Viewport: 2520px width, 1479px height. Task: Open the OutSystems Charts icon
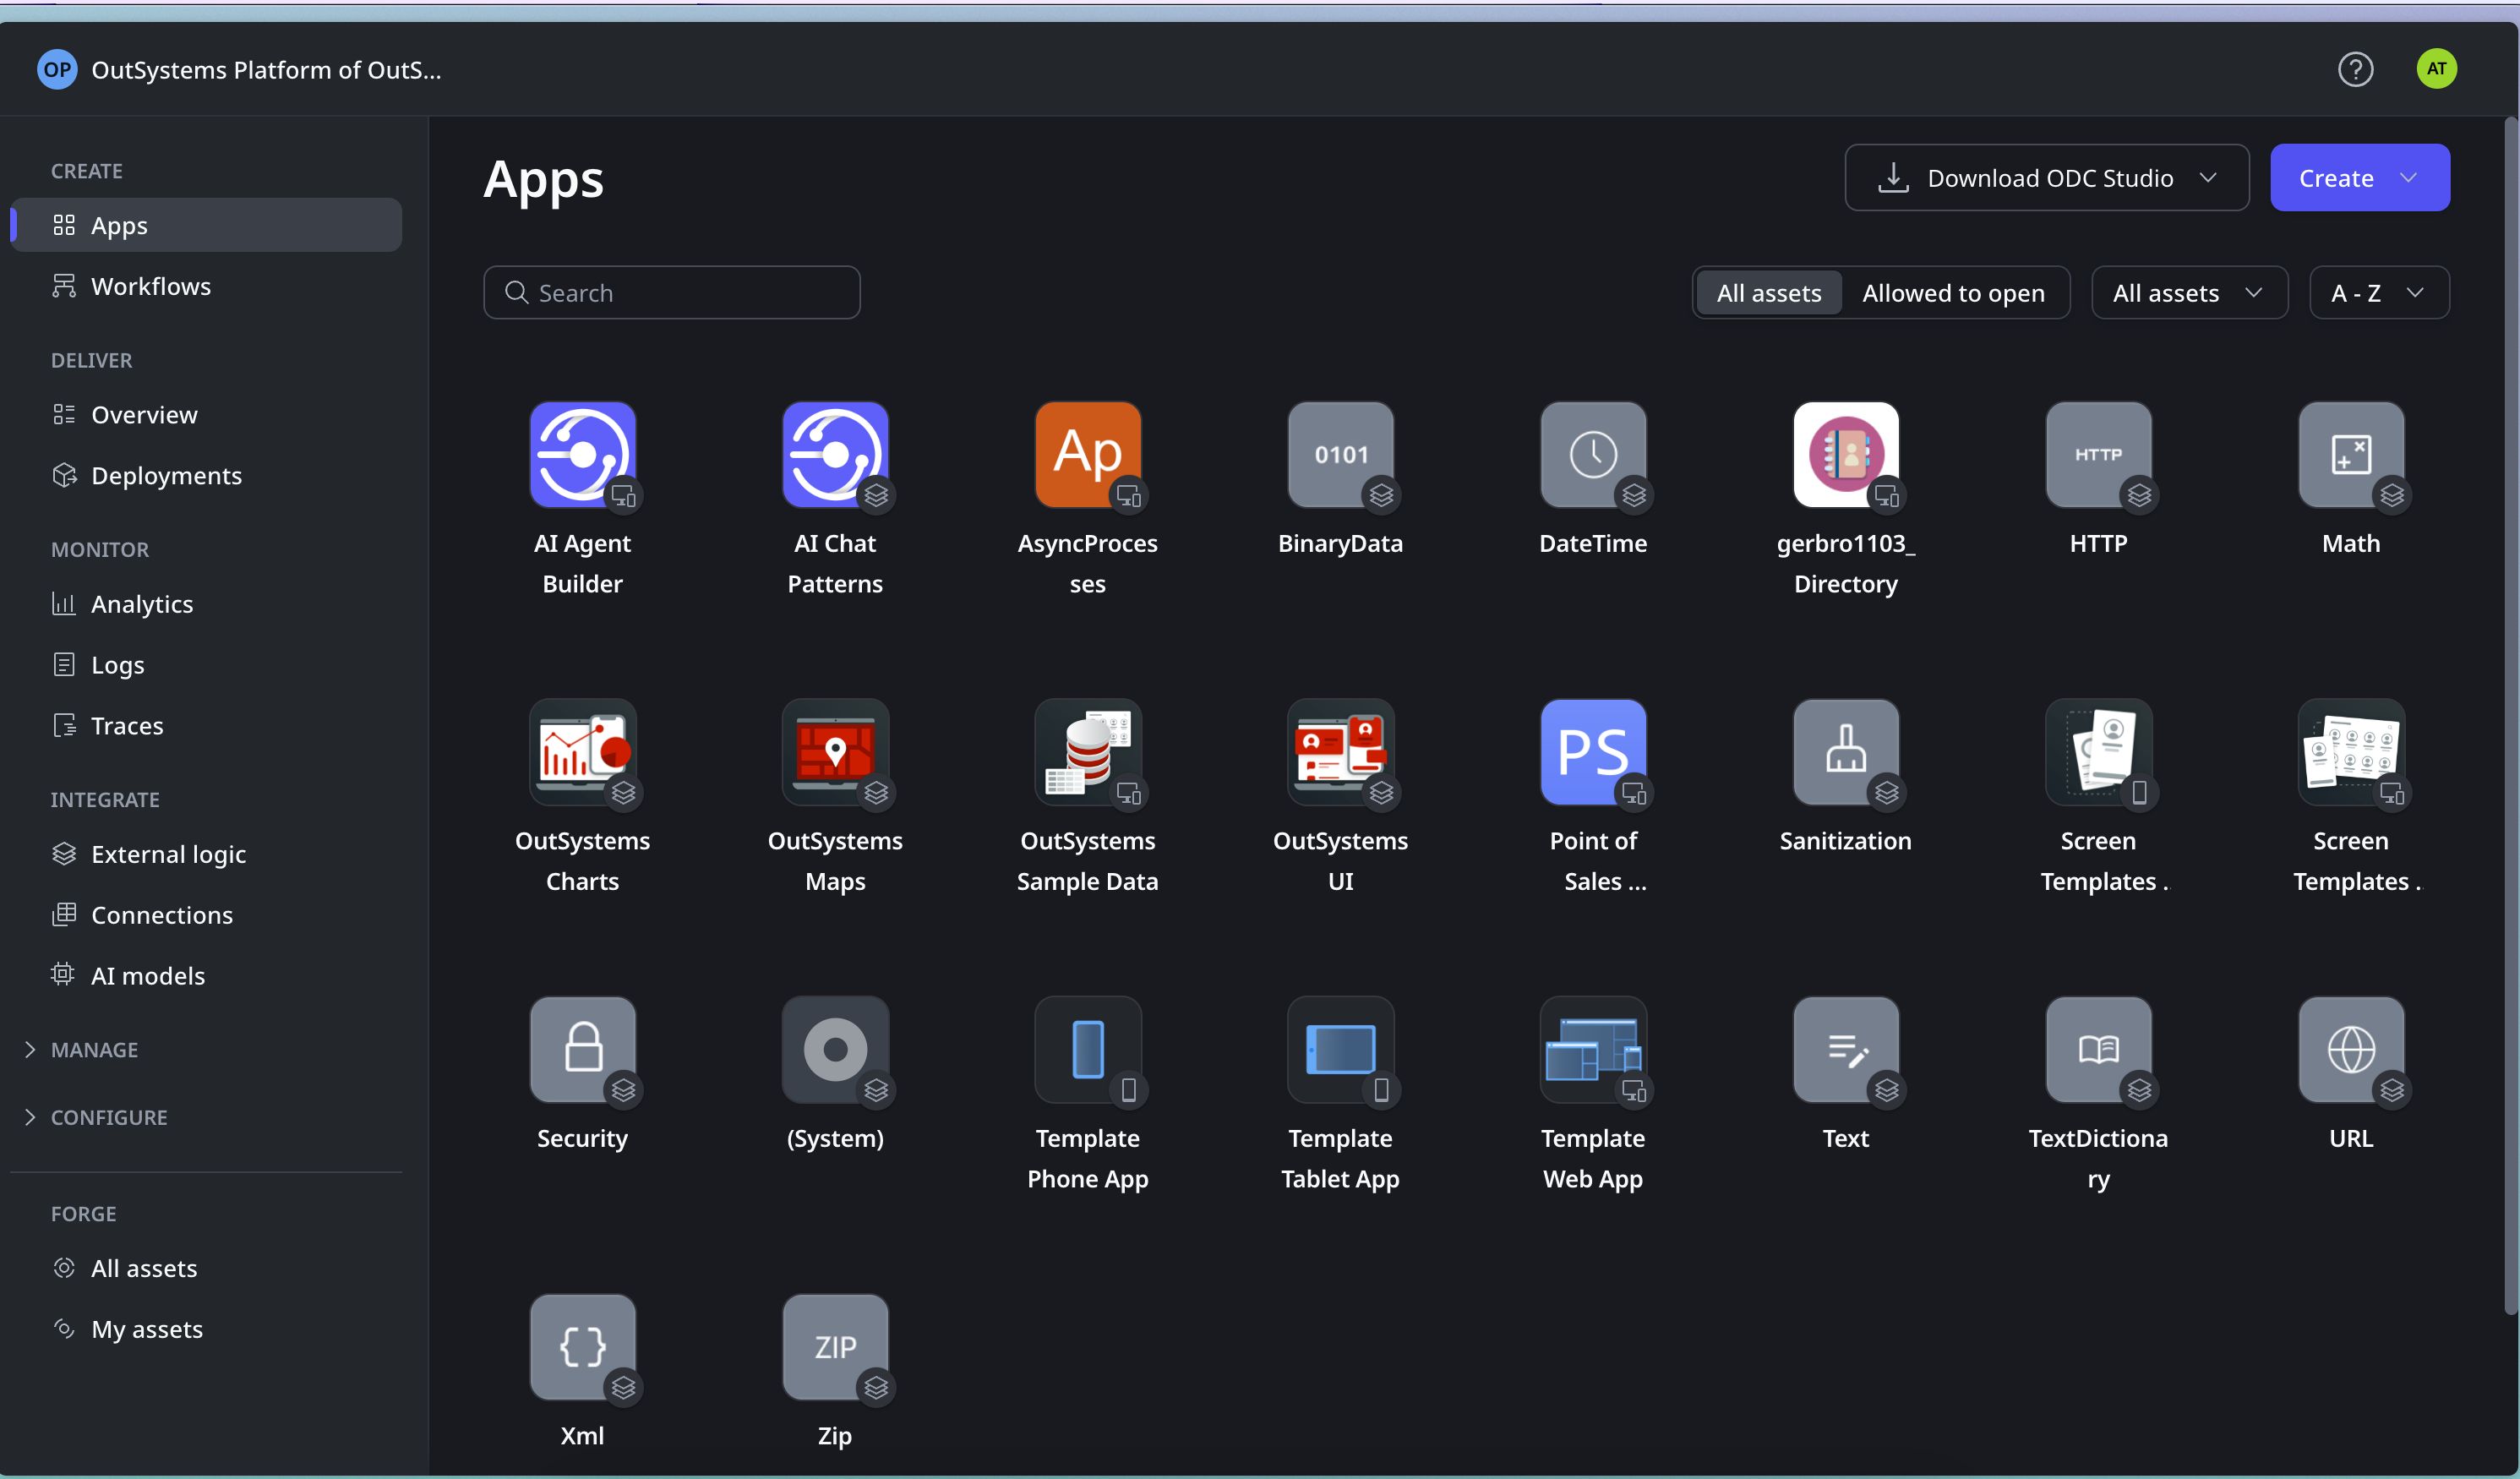[582, 752]
